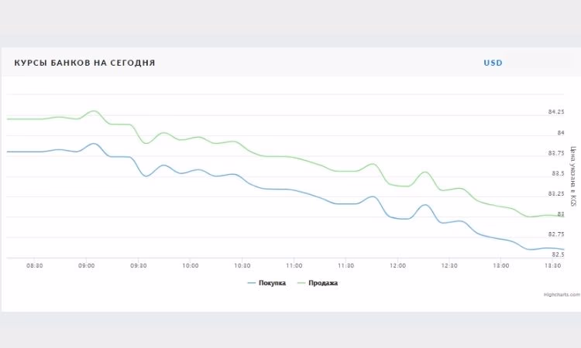Select the 13:30 time axis label
This screenshot has width=581, height=348.
[552, 265]
